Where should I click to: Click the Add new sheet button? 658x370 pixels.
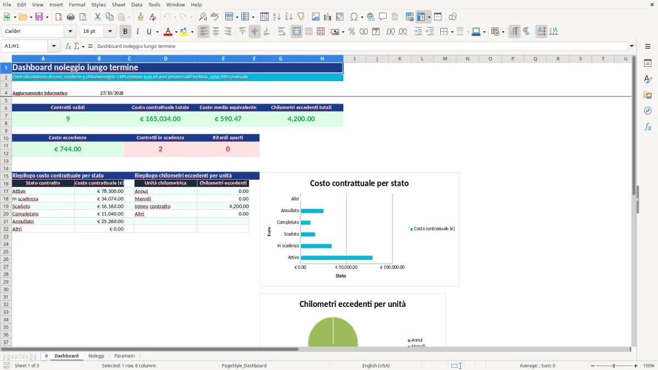tap(46, 356)
